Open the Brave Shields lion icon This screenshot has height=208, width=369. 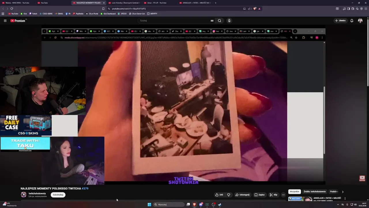255,9
